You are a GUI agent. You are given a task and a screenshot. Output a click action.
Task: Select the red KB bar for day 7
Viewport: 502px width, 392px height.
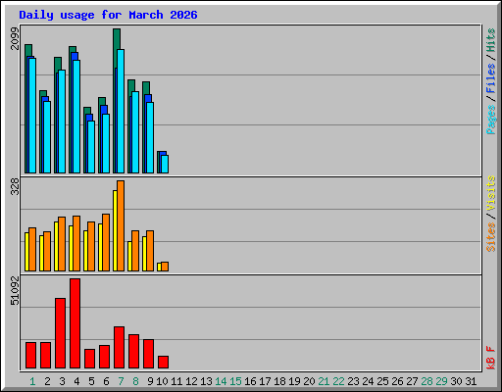[119, 347]
